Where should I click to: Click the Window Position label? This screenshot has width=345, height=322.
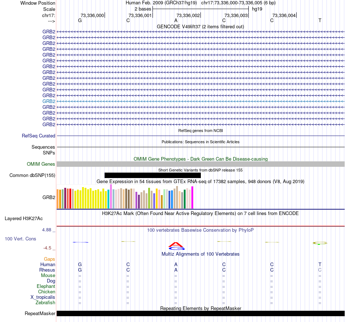38,3
